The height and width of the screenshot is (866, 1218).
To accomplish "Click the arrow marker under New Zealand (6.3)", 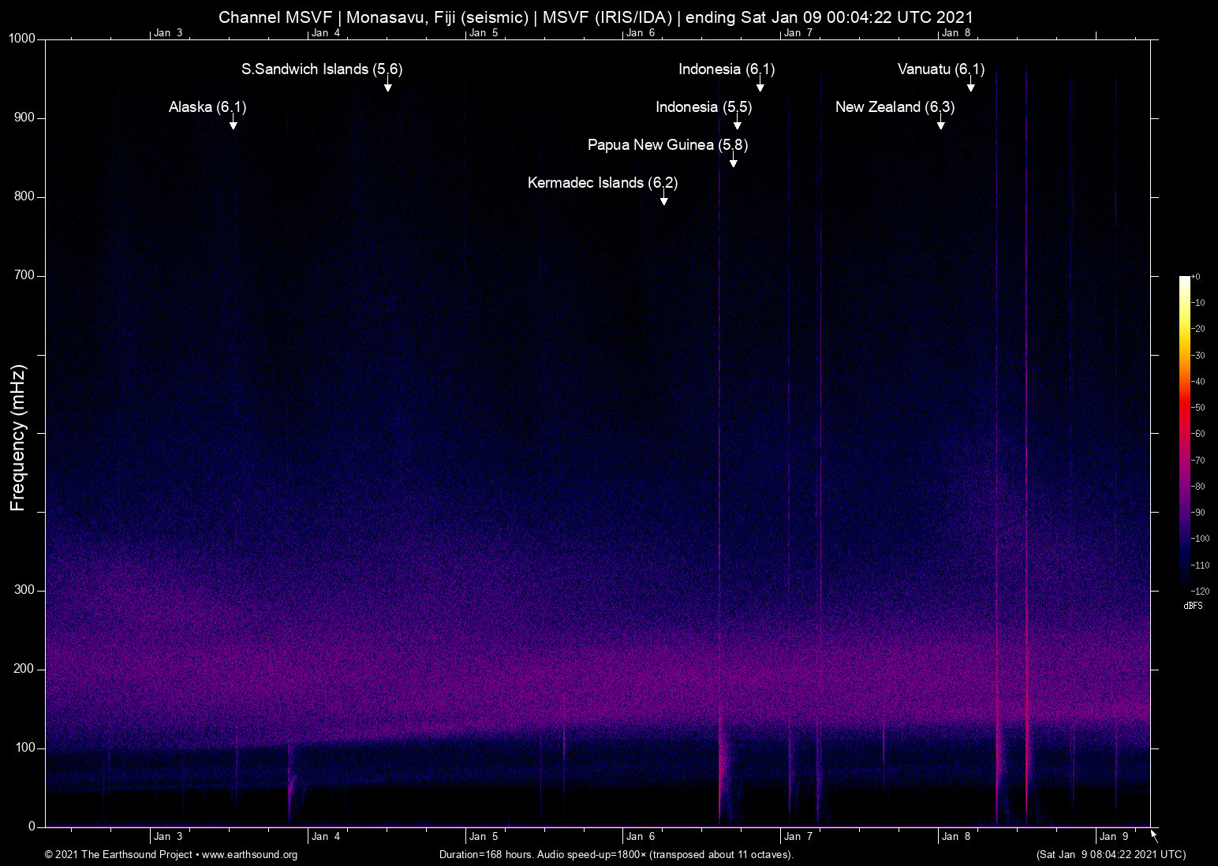I will click(940, 123).
